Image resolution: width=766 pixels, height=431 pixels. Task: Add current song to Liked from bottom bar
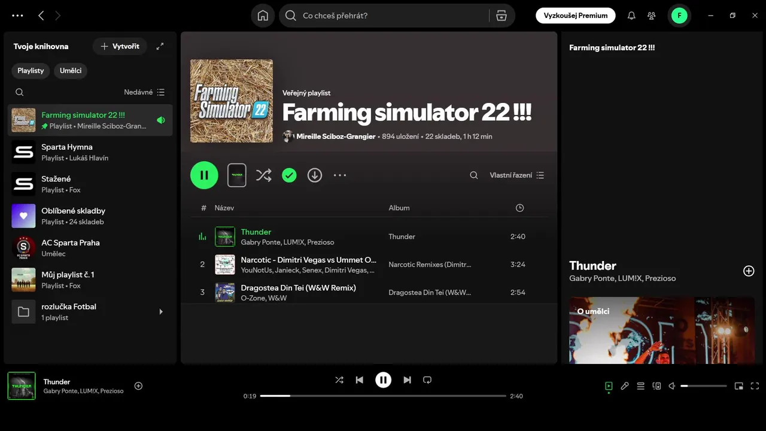[x=138, y=386]
